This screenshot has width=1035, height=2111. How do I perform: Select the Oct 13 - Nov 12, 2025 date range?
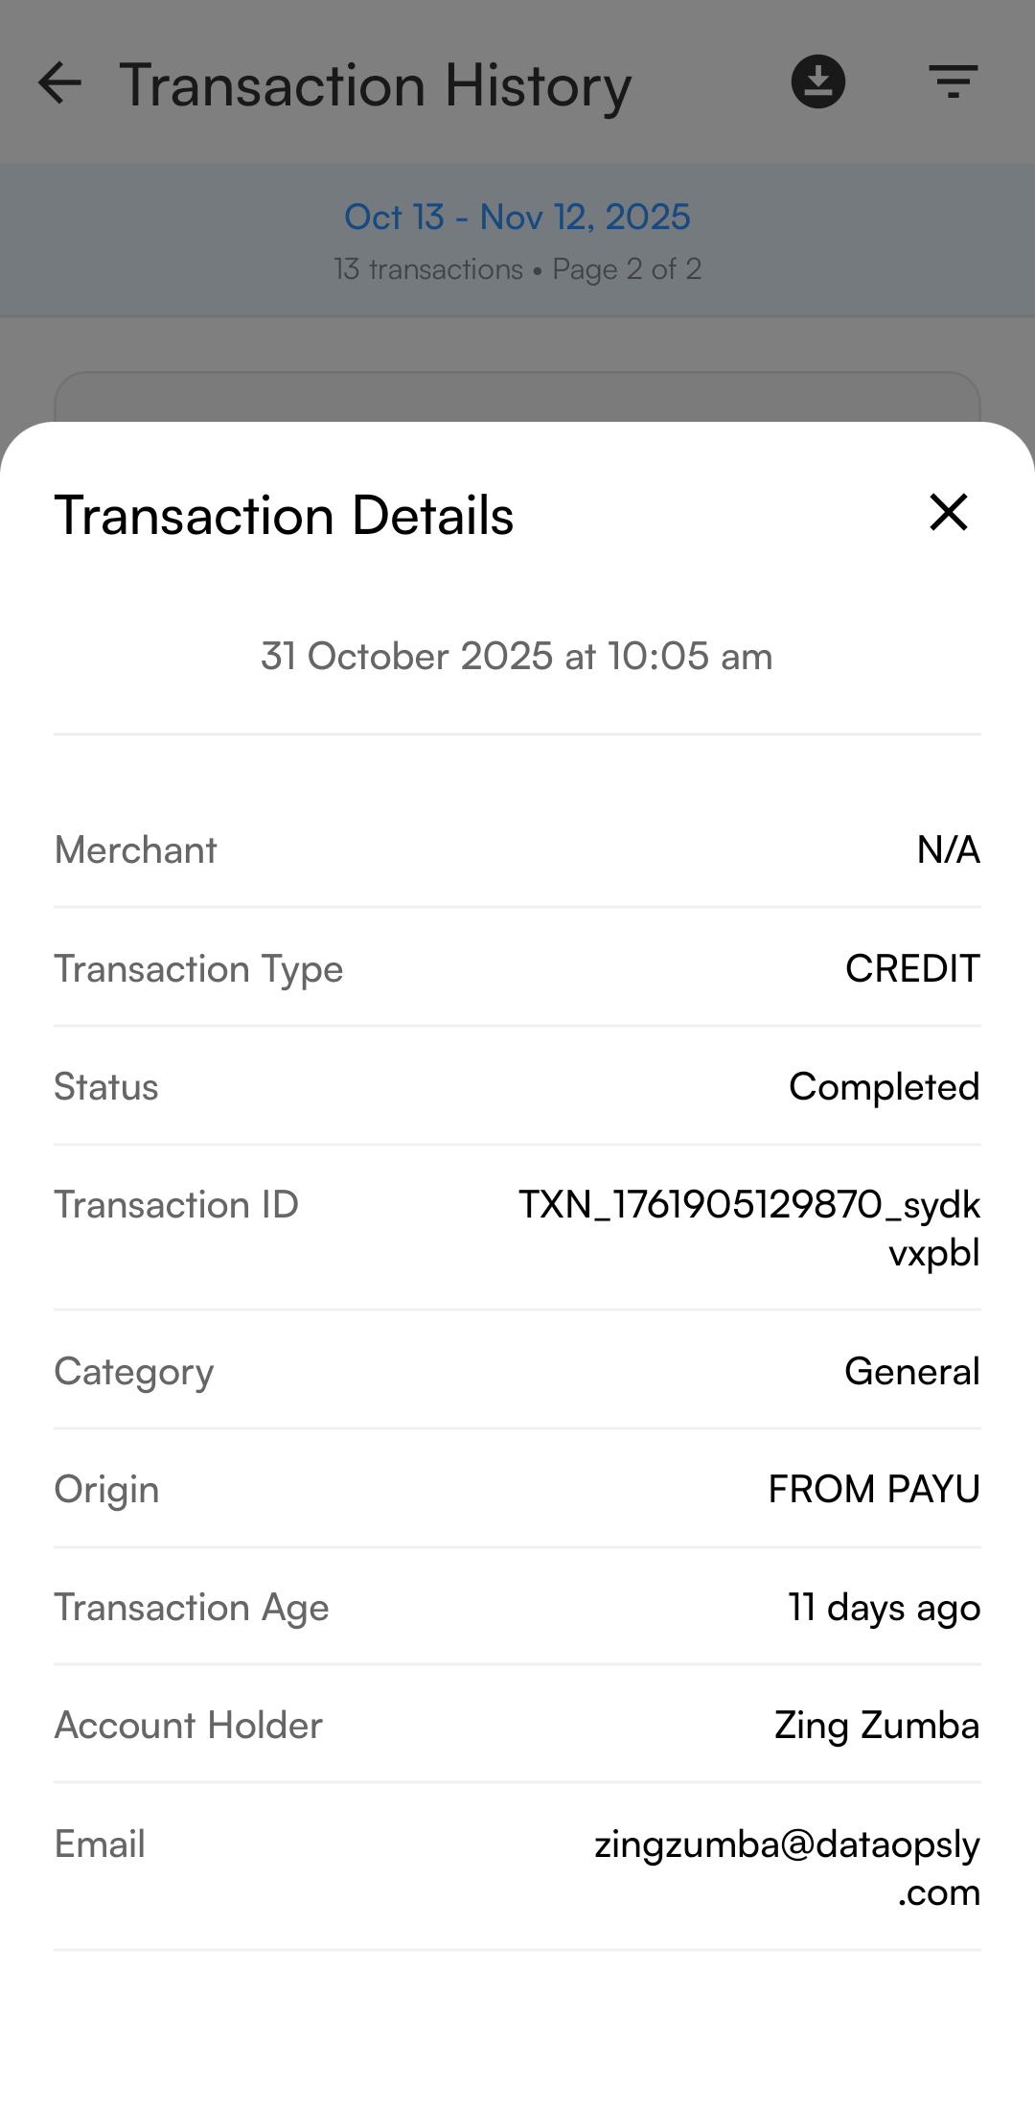click(517, 218)
